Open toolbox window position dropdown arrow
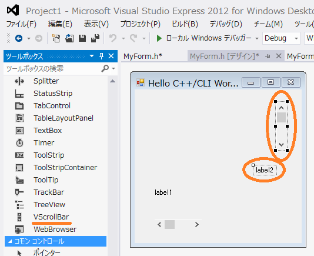Image resolution: width=314 pixels, height=256 pixels. [x=92, y=56]
